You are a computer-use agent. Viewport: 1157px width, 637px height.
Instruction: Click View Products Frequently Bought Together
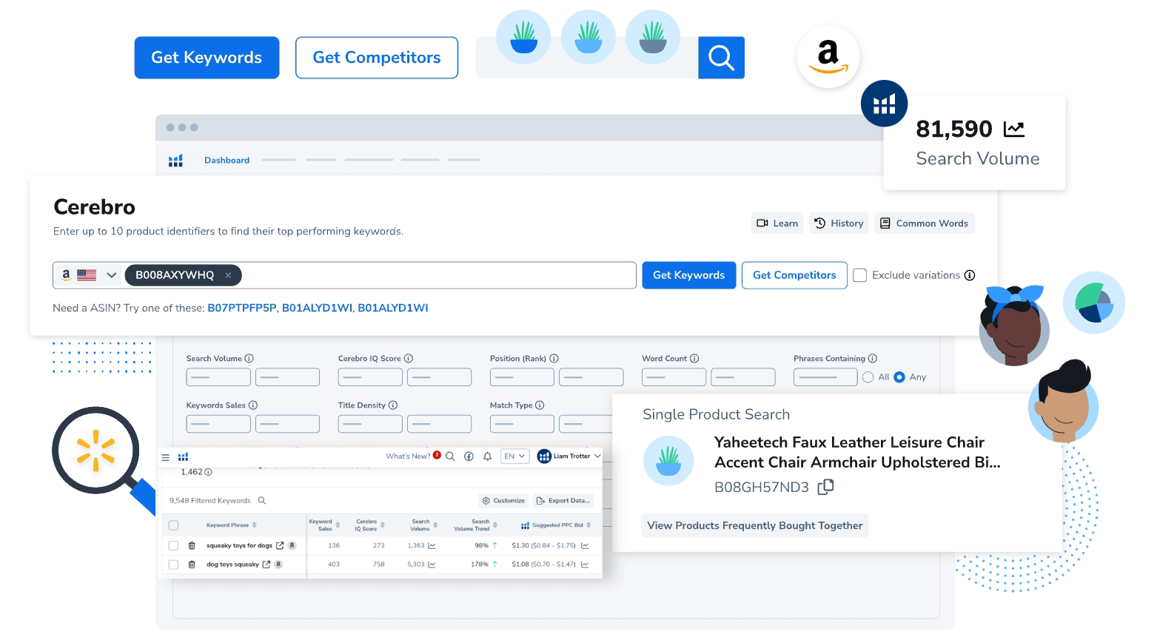(755, 525)
